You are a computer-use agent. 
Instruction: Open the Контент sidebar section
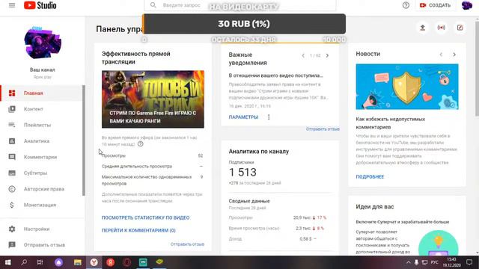tap(41, 109)
